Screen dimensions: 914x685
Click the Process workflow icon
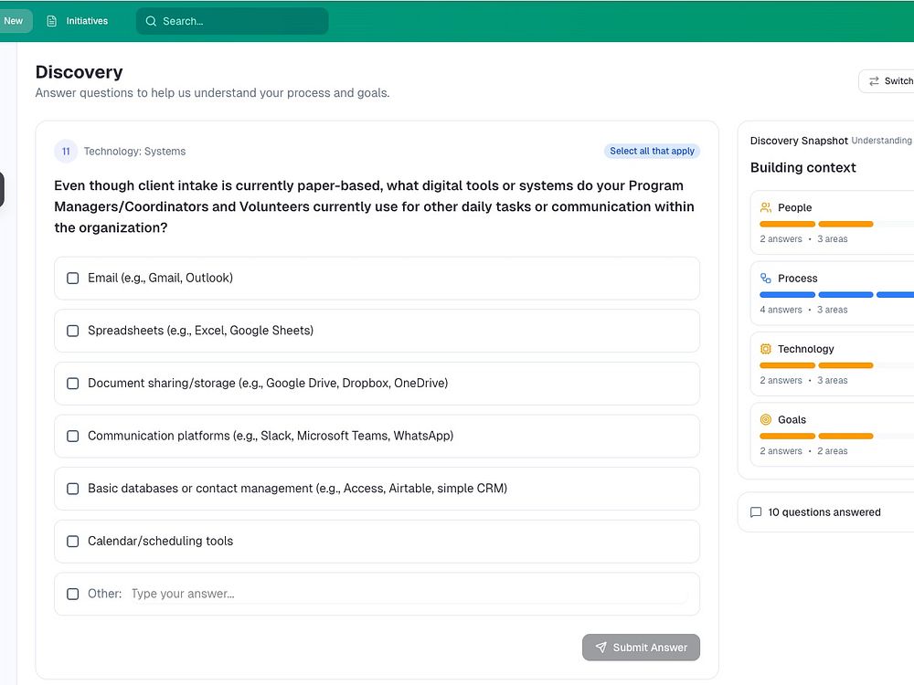pyautogui.click(x=766, y=279)
